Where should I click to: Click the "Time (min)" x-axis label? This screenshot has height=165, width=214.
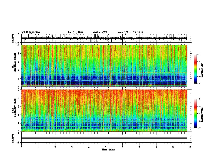tap(108, 150)
